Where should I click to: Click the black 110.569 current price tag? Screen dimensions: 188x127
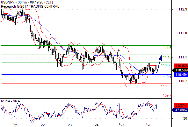[x=180, y=70]
